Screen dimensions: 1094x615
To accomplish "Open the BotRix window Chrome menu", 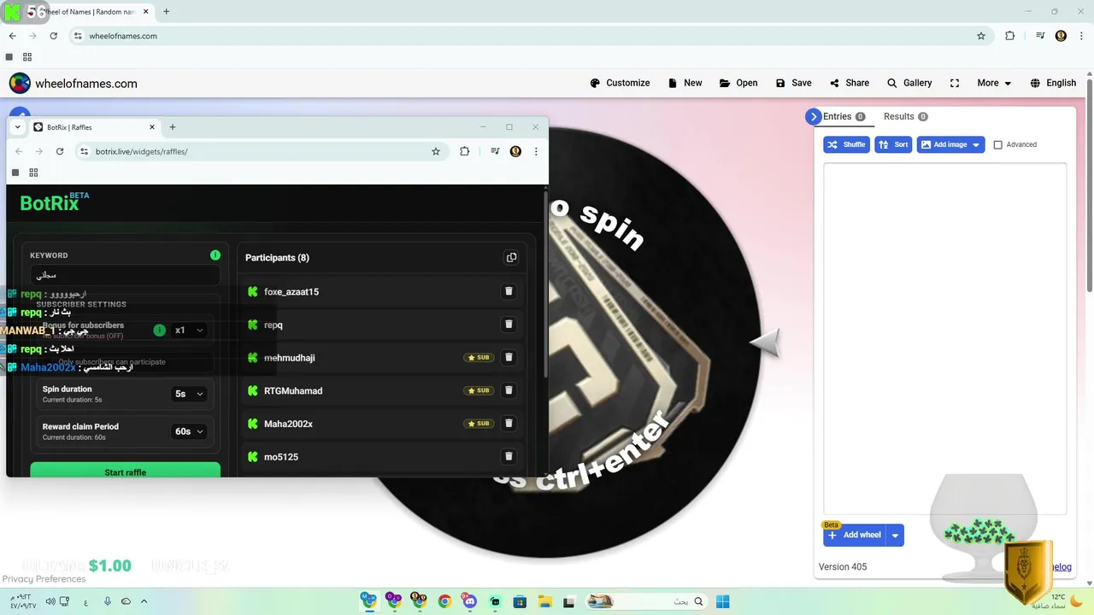I will 536,151.
